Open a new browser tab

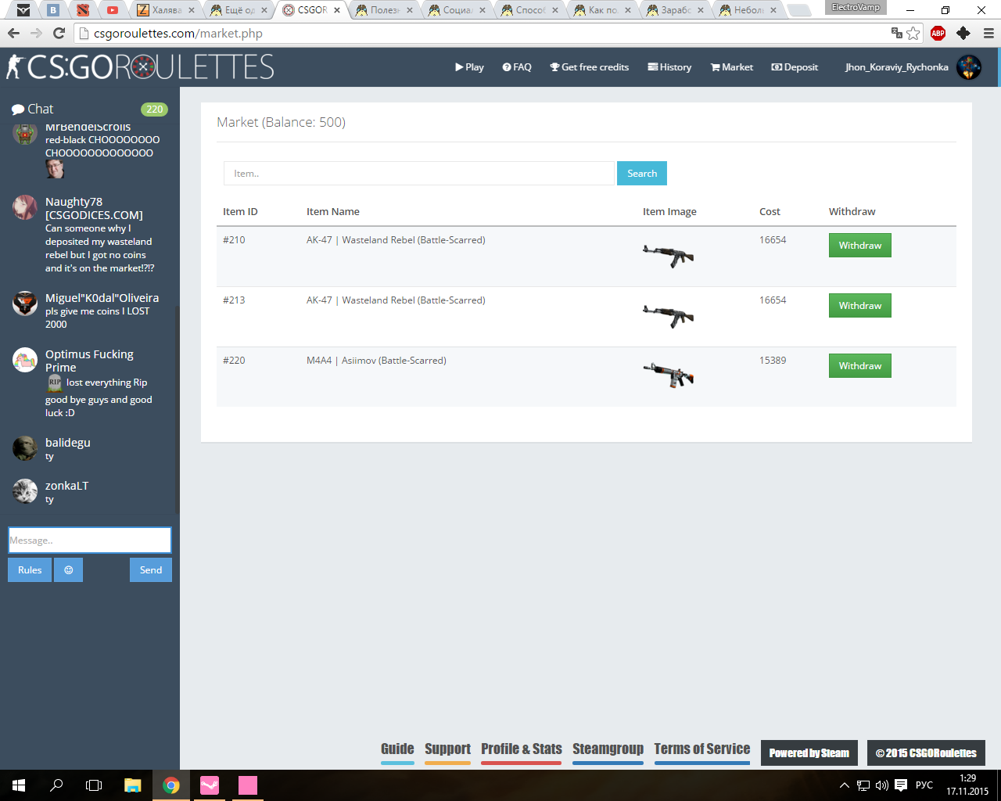(798, 10)
